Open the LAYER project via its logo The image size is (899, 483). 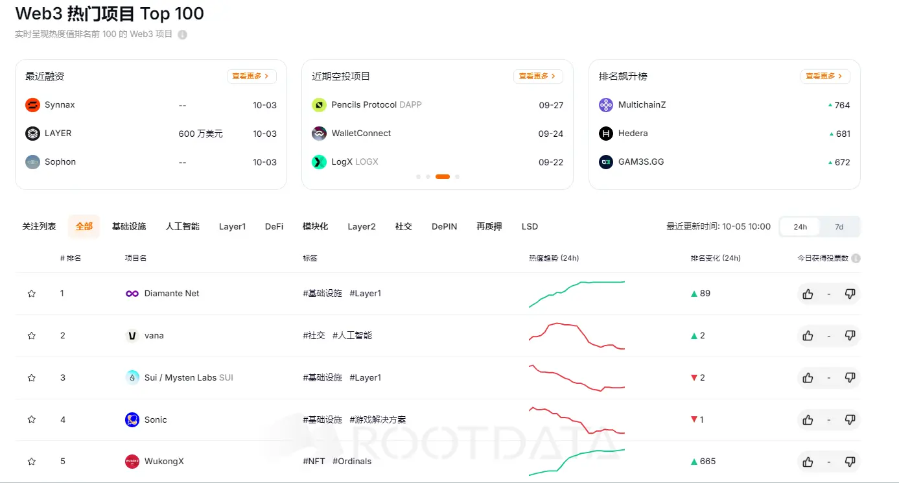[x=32, y=133]
